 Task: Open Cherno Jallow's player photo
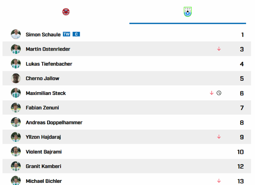(x=16, y=78)
